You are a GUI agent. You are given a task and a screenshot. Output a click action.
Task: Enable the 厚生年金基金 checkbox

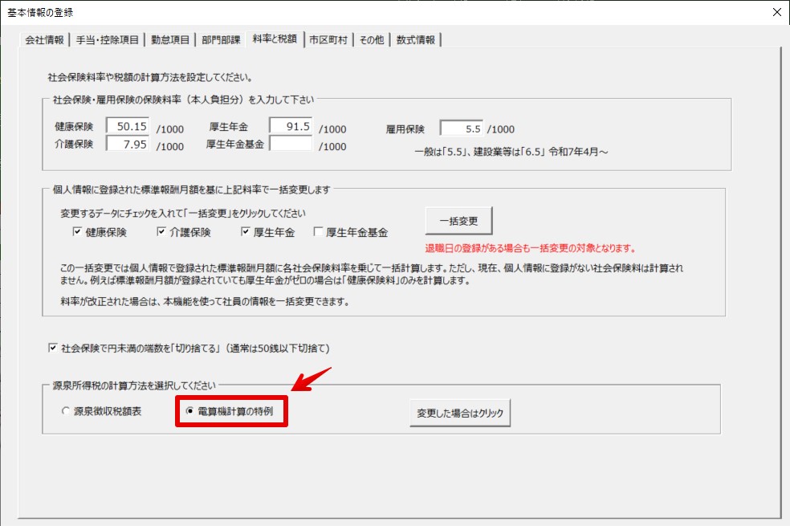pyautogui.click(x=319, y=232)
